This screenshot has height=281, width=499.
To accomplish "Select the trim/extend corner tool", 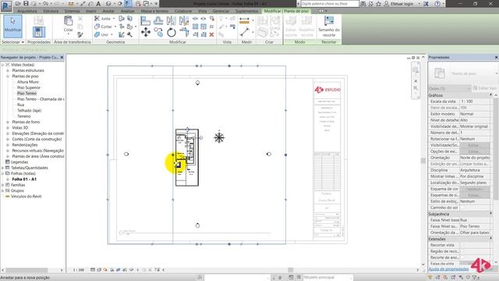I will coord(184,32).
